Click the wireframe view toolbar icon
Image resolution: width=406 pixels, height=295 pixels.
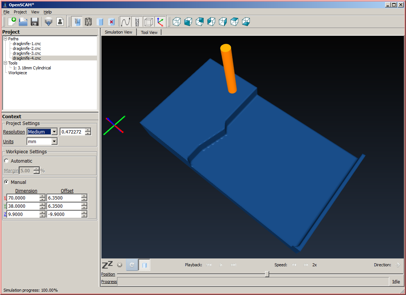pyautogui.click(x=88, y=22)
